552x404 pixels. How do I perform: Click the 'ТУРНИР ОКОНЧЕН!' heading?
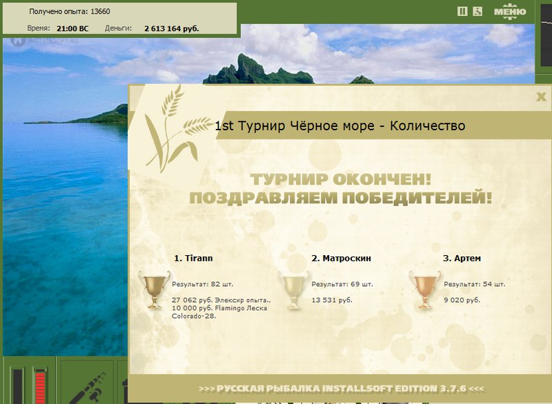[341, 179]
